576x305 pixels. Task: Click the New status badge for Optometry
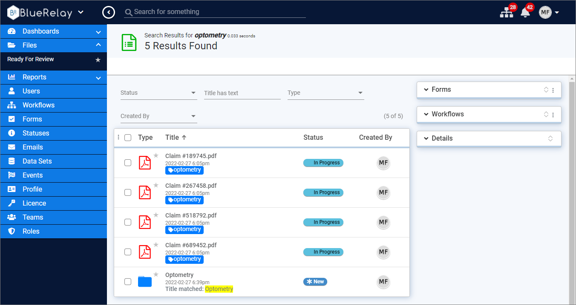[x=315, y=282]
